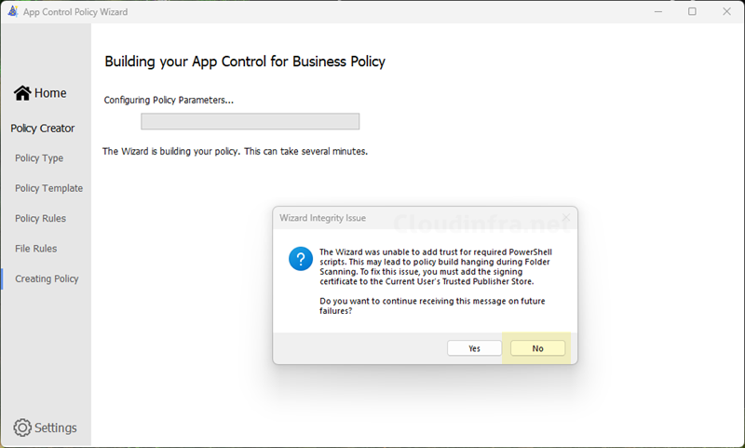745x448 pixels.
Task: Click the Configuring Policy Parameters status text
Action: tap(169, 100)
